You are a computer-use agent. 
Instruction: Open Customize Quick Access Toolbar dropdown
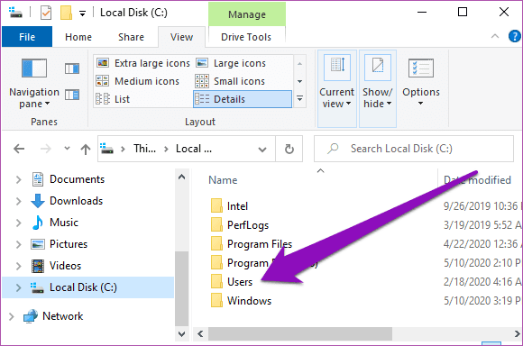[82, 14]
